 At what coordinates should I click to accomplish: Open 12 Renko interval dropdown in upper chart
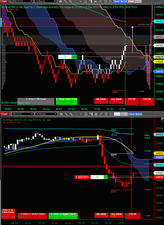46,1
